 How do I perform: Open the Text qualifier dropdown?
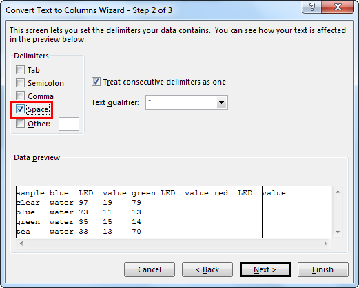221,102
